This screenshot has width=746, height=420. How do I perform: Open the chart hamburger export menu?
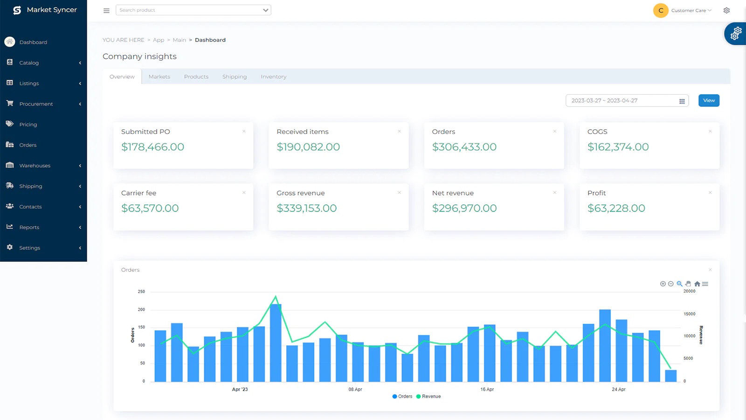[705, 284]
